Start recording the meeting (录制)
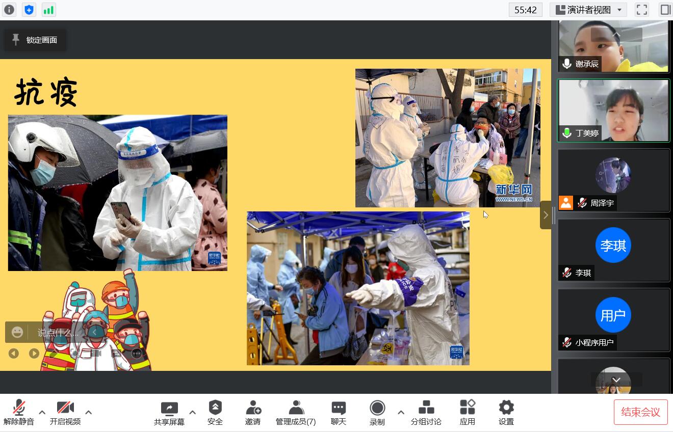Image resolution: width=673 pixels, height=432 pixels. coord(377,412)
